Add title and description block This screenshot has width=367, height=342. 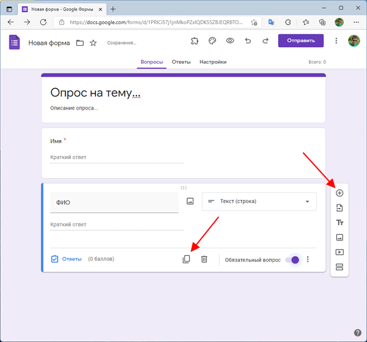[339, 222]
